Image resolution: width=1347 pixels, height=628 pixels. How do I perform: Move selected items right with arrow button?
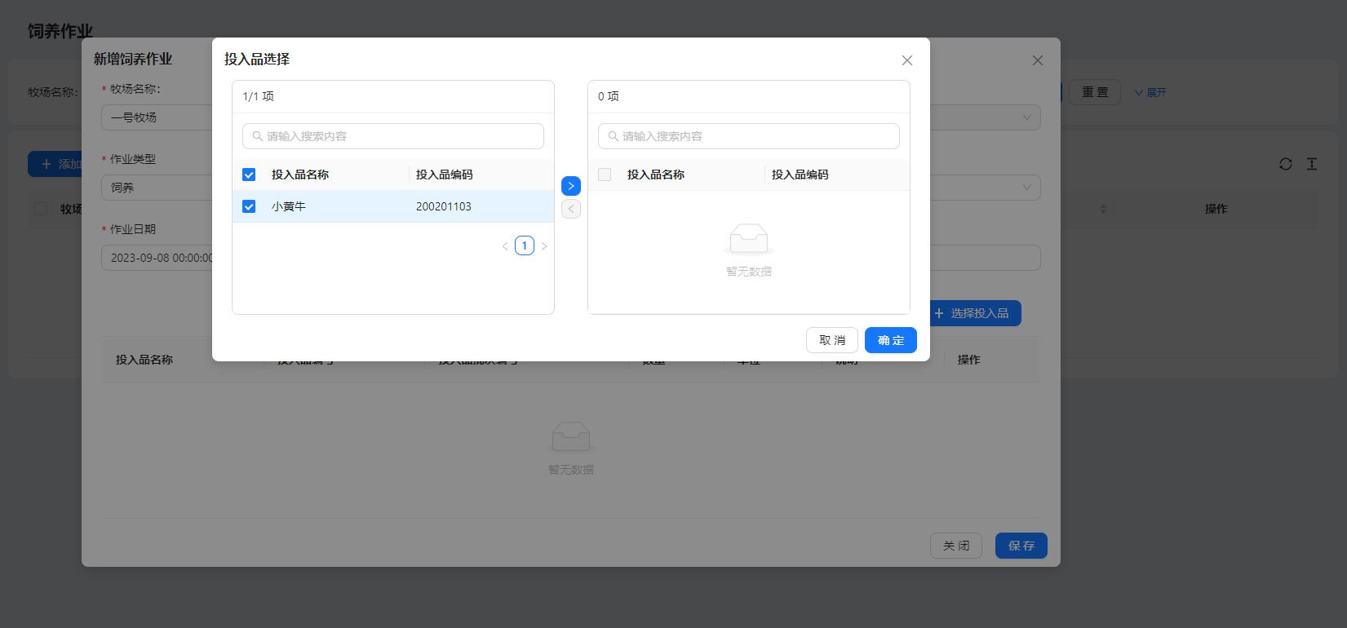pyautogui.click(x=571, y=186)
